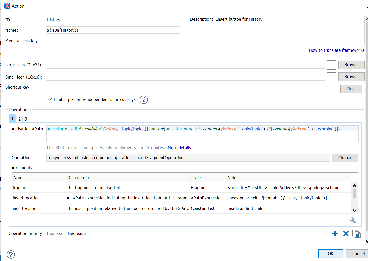The height and width of the screenshot is (261, 368).
Task: Clear the shortcut key
Action: [351, 89]
